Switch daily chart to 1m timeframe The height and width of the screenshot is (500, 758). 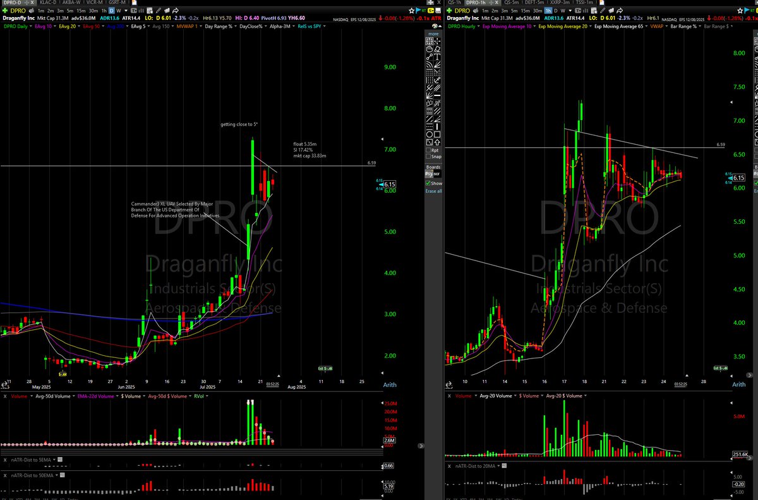[40, 10]
